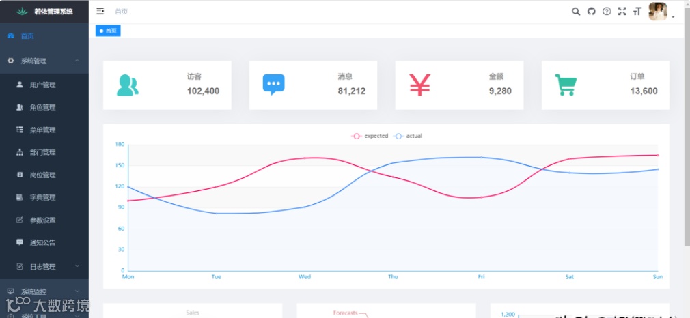Image resolution: width=690 pixels, height=318 pixels.
Task: Click the 13,600 orders count
Action: [644, 91]
